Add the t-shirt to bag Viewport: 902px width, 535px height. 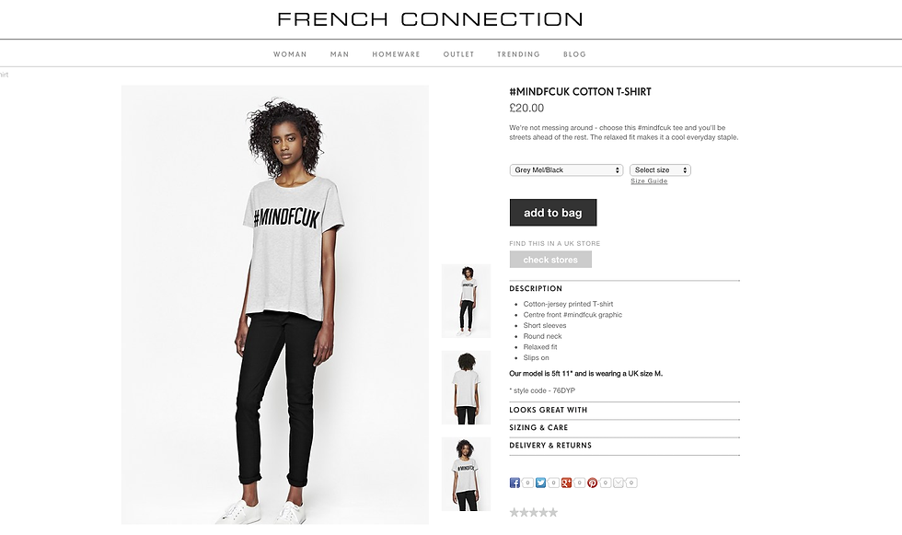(x=553, y=213)
